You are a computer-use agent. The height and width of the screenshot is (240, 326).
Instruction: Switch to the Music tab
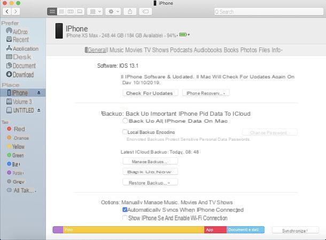click(117, 50)
